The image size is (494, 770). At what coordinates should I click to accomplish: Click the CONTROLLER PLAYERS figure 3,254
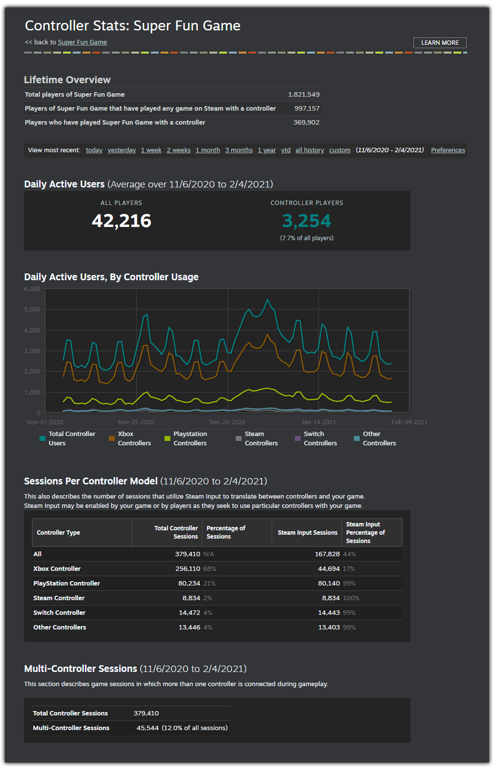click(307, 221)
